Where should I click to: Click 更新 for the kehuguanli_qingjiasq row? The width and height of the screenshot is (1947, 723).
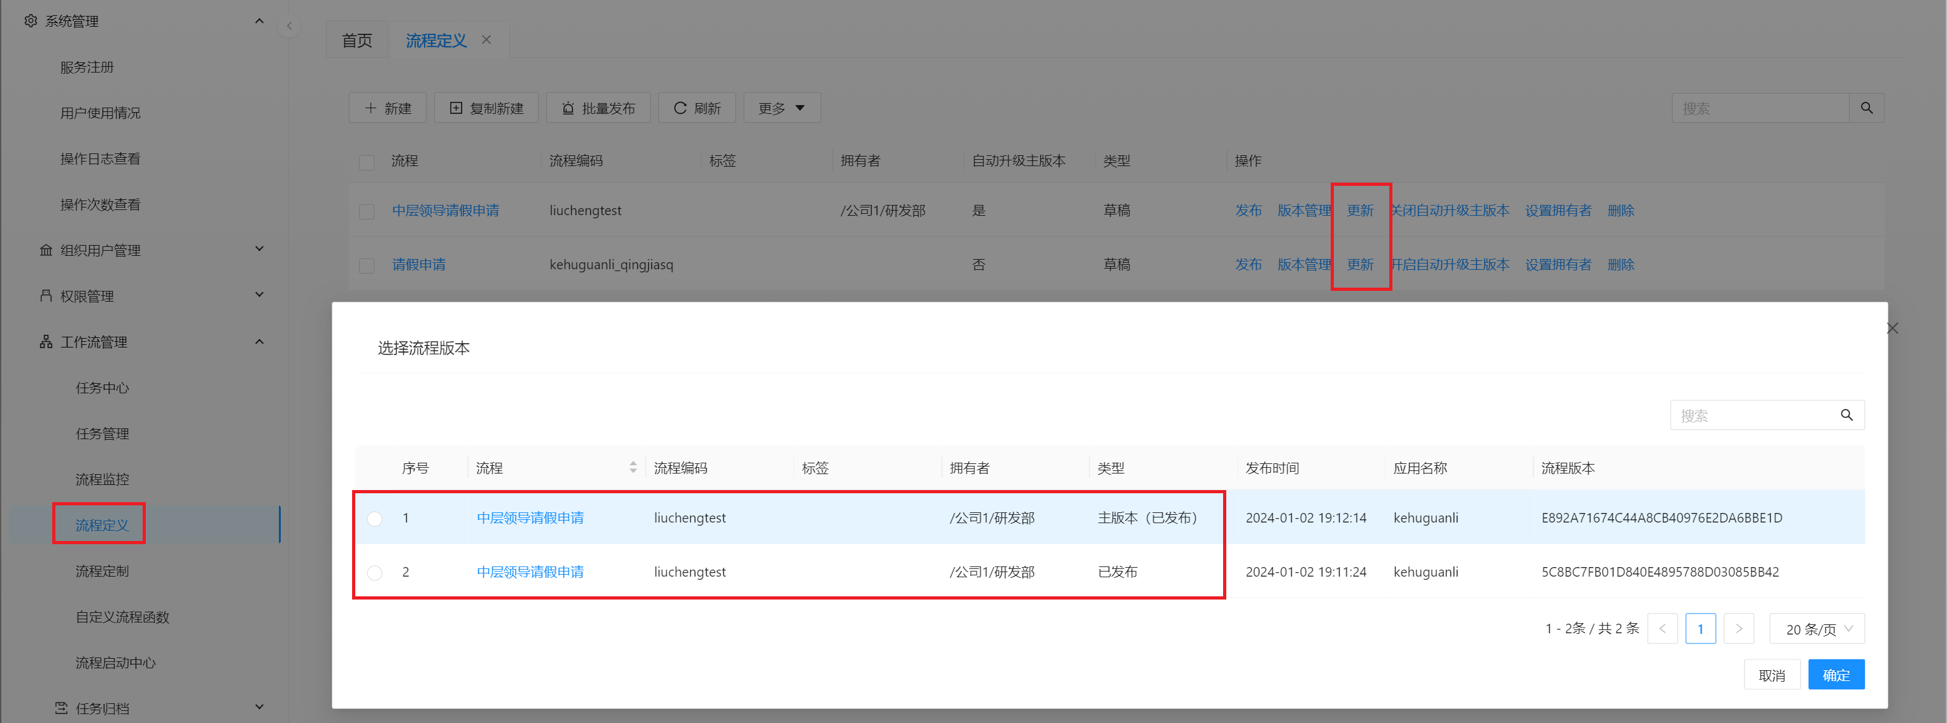point(1361,264)
